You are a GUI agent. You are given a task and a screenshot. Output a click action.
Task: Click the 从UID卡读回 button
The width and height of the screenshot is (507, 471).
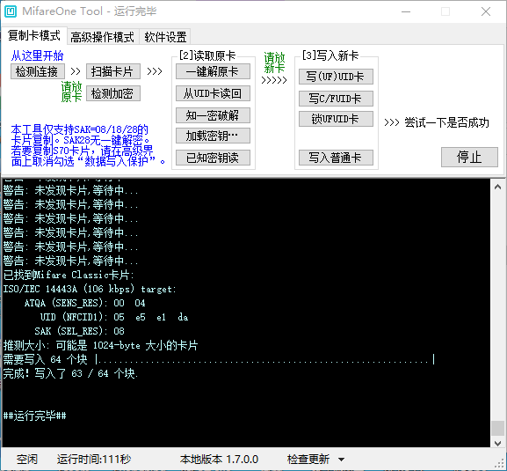pyautogui.click(x=213, y=93)
